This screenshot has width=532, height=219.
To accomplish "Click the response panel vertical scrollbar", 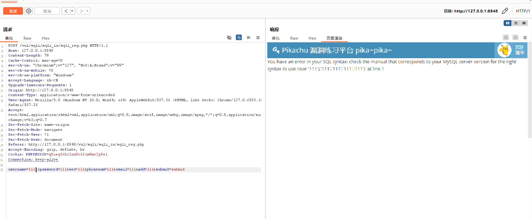I will pyautogui.click(x=529, y=90).
